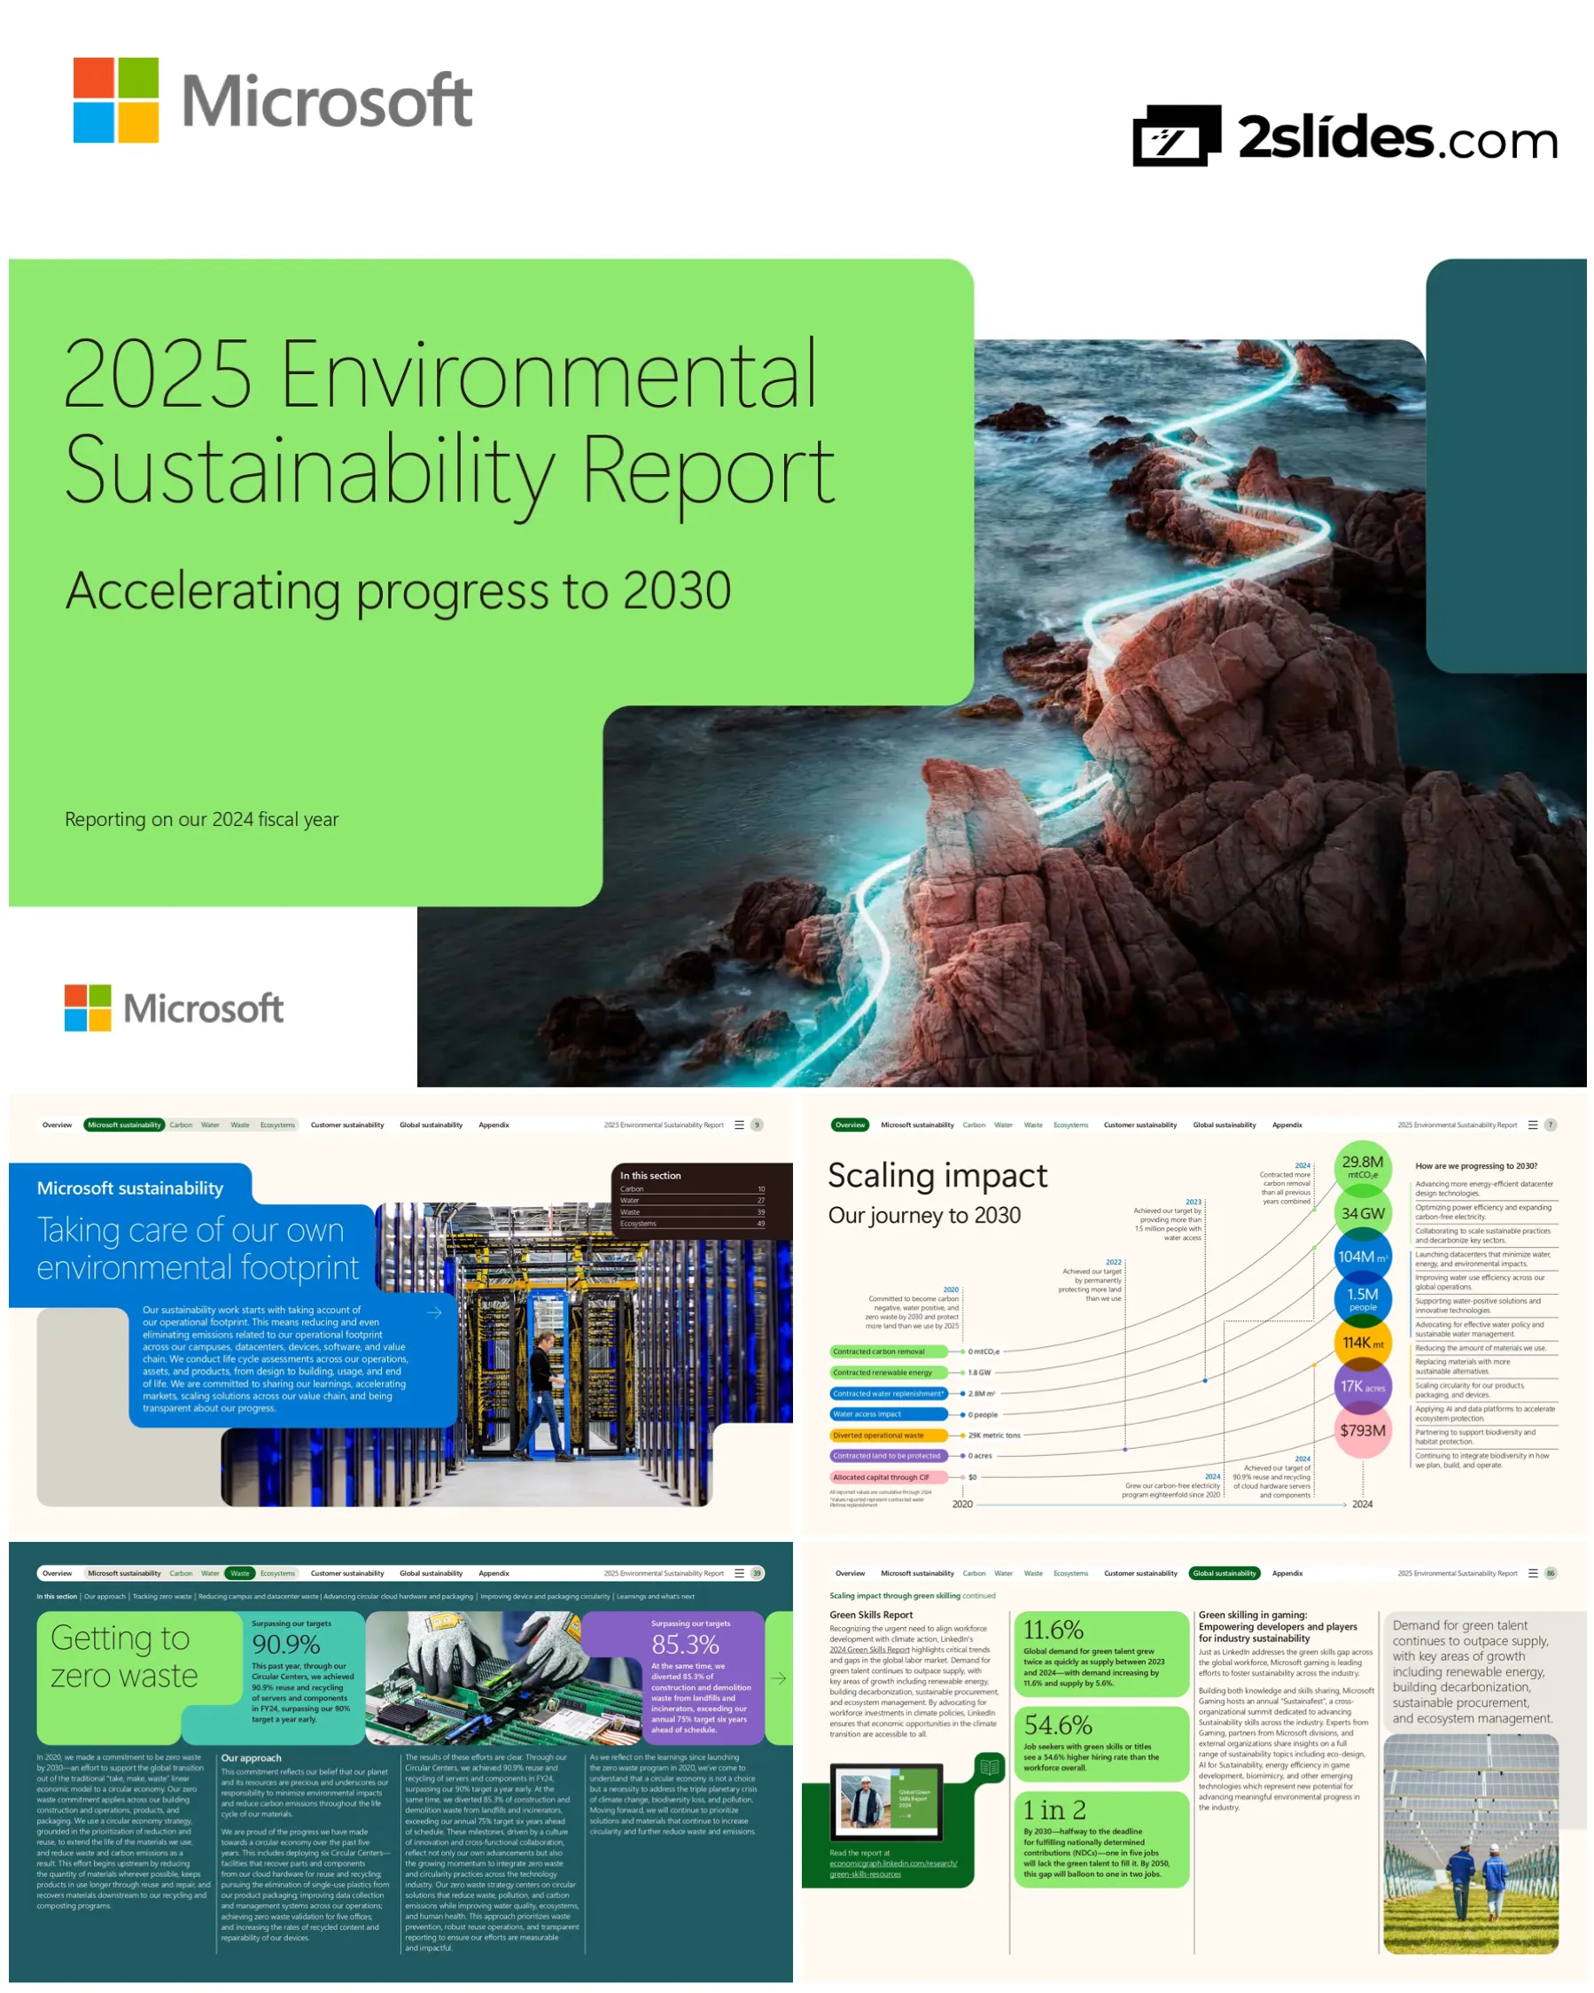Click the Microsoft logo on the cover slide
Screen dimensions: 1594x1993
174,1008
